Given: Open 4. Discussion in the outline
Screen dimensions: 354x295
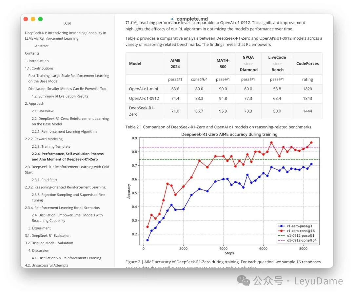Looking at the screenshot, I should click(x=39, y=250).
